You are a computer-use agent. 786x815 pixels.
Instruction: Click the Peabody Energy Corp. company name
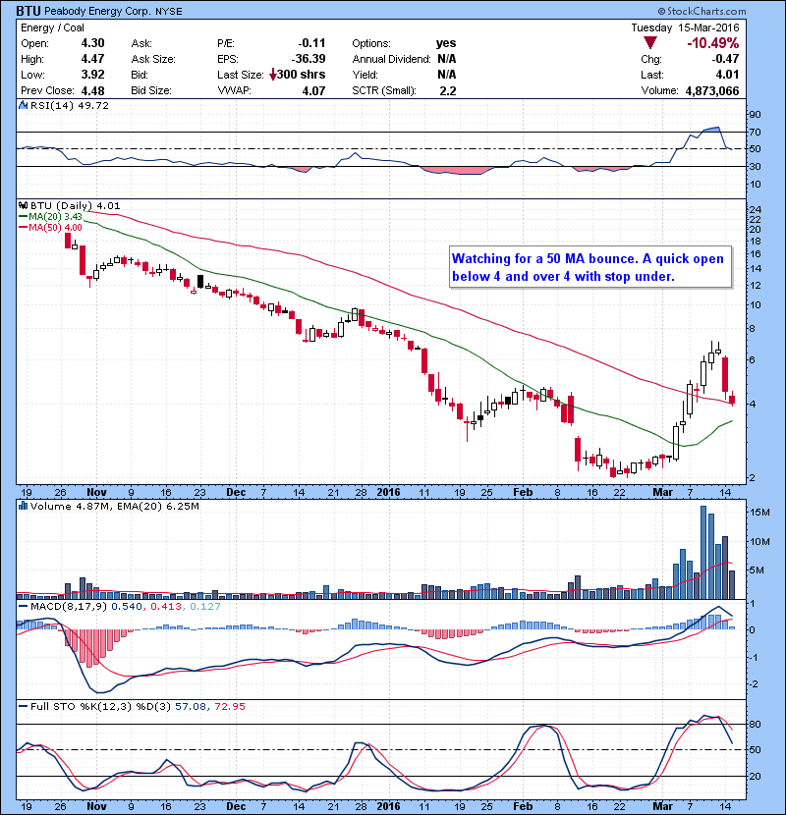(x=97, y=12)
